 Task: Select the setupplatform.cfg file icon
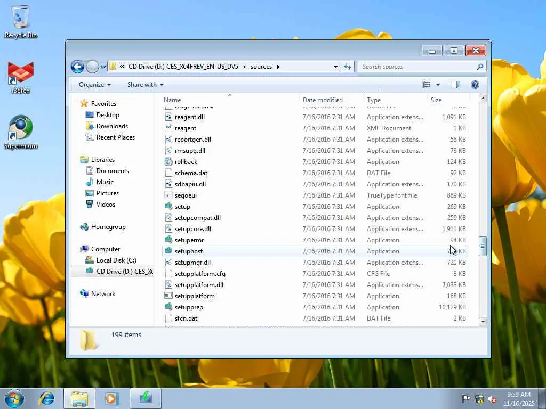(x=168, y=274)
